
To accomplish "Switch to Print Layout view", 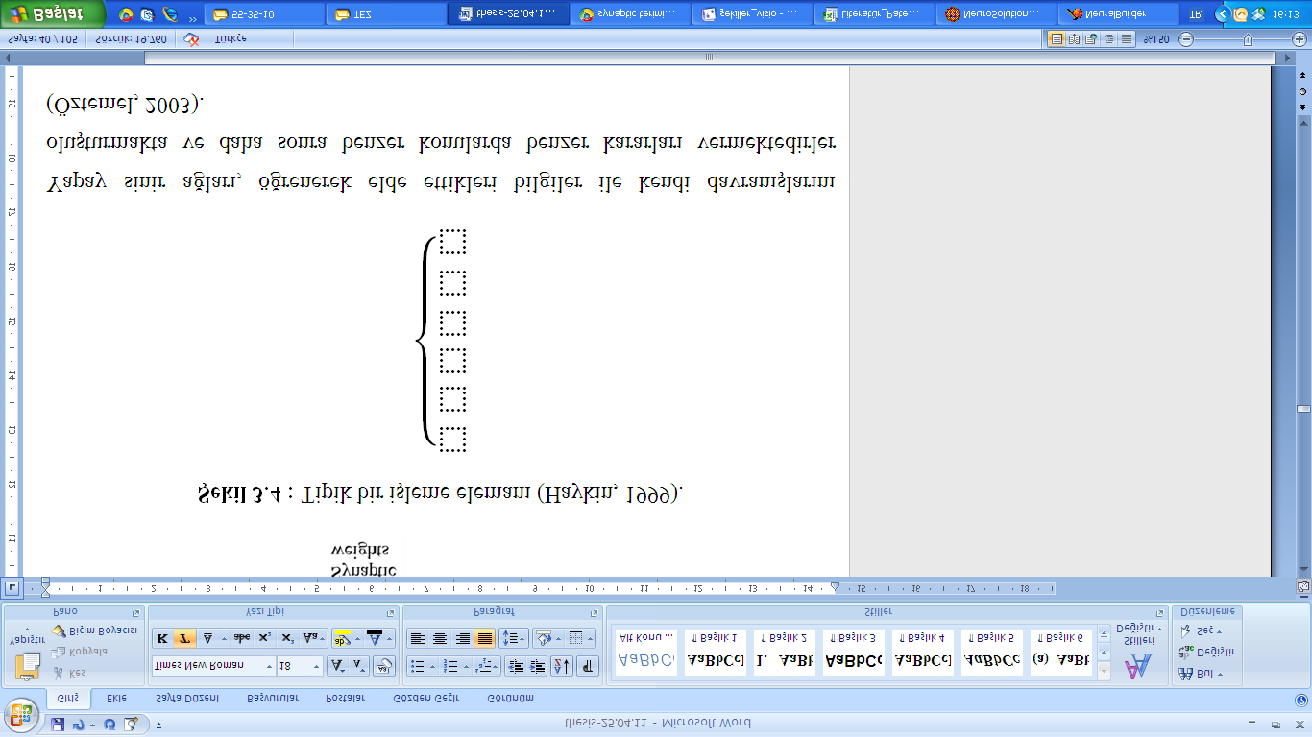I will [1057, 39].
